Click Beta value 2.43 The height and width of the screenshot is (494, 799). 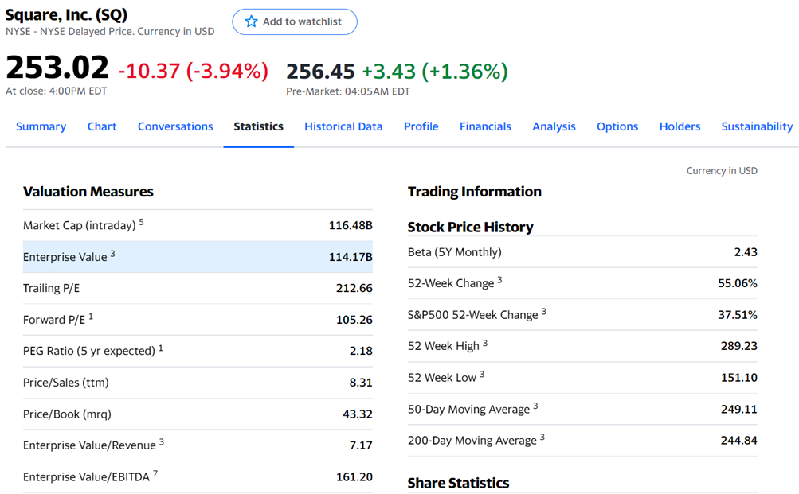click(746, 252)
